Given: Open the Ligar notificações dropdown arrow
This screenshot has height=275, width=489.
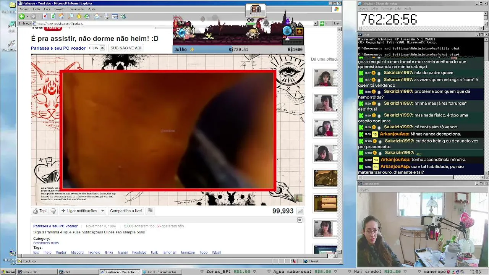Looking at the screenshot, I should coord(102,211).
